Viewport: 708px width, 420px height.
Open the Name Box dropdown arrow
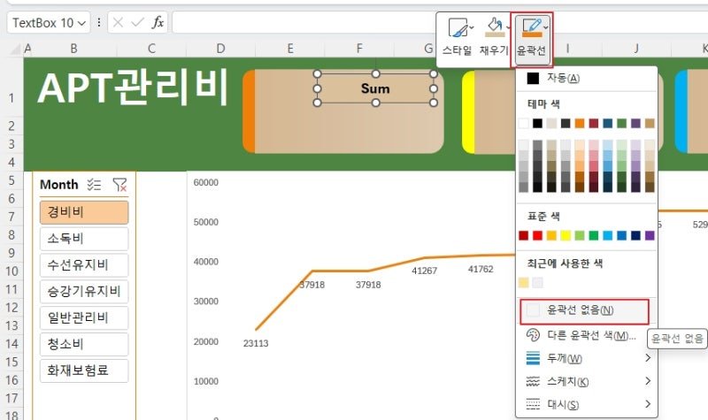(x=81, y=23)
